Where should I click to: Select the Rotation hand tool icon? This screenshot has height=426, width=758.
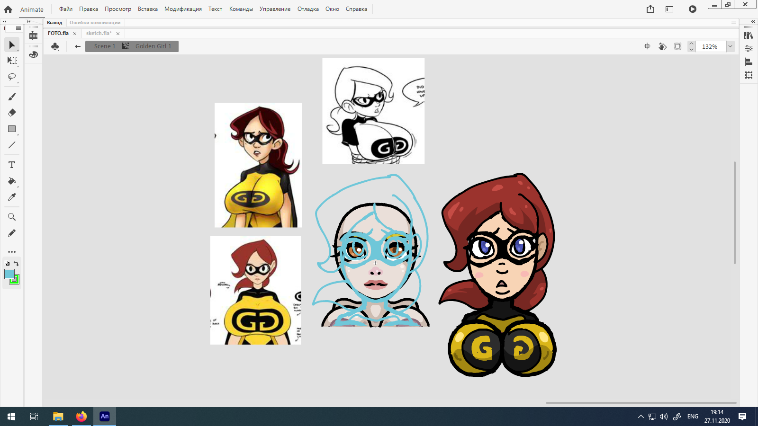(662, 46)
